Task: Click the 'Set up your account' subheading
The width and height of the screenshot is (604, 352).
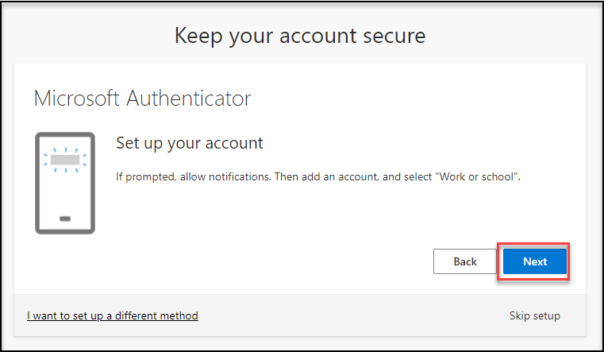Action: point(189,143)
